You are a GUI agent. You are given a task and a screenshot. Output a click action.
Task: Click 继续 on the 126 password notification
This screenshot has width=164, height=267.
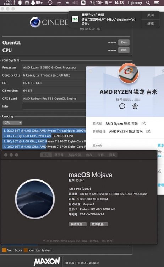tap(151, 23)
